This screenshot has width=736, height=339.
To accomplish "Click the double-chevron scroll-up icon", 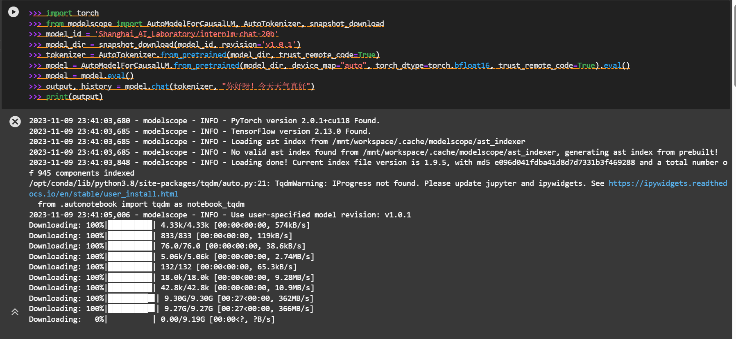I will (15, 312).
